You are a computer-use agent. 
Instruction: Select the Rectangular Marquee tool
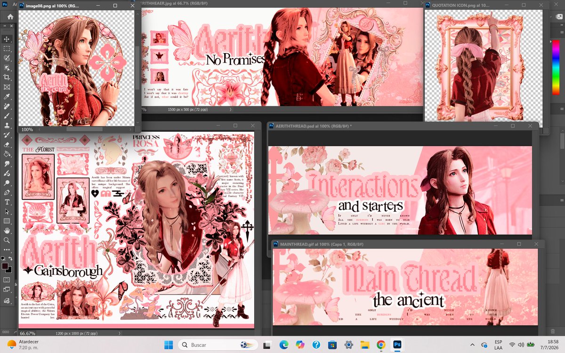pos(7,48)
